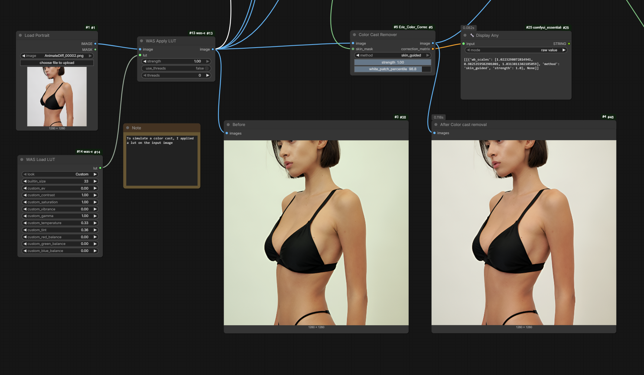The width and height of the screenshot is (644, 375).
Task: Click image input port on Color Cast Remover
Action: (353, 43)
